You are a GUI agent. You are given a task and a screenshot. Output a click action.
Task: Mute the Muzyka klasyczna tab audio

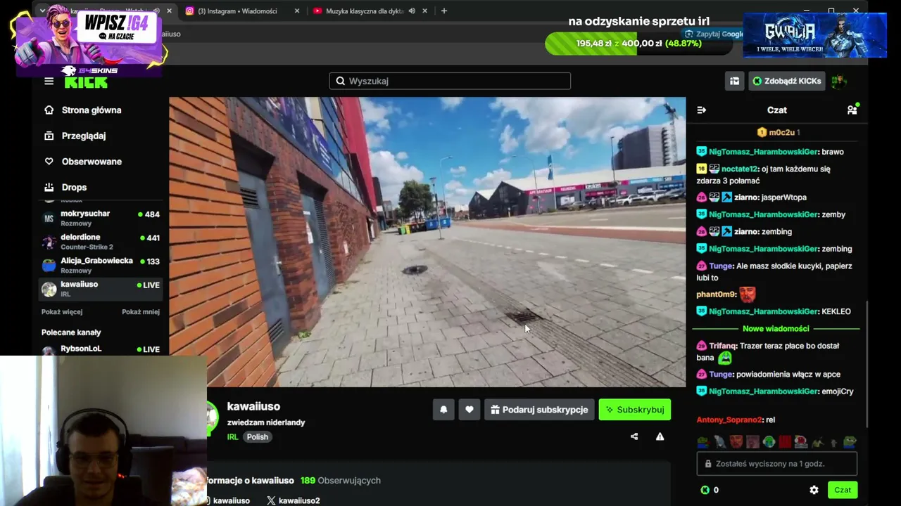(412, 11)
